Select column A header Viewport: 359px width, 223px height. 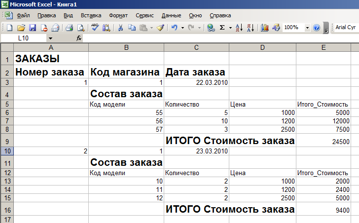[x=51, y=47]
